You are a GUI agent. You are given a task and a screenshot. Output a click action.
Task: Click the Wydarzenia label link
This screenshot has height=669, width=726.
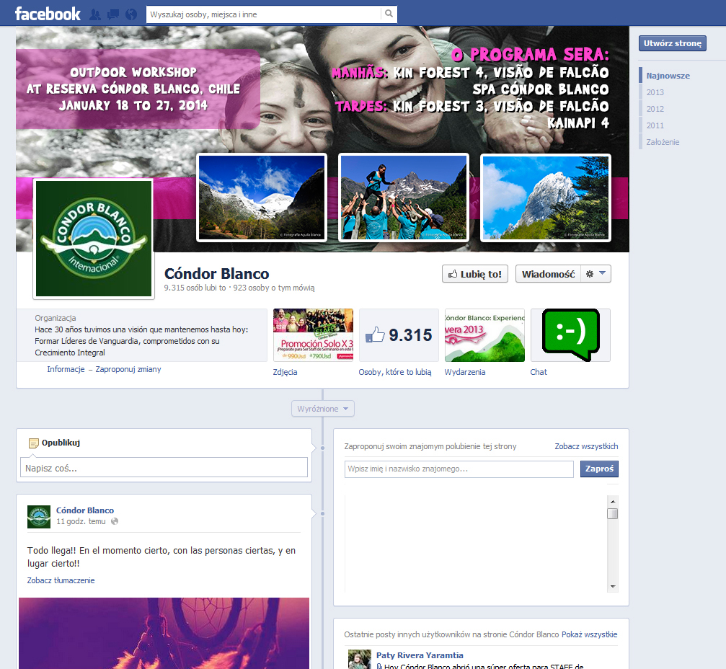pos(465,372)
